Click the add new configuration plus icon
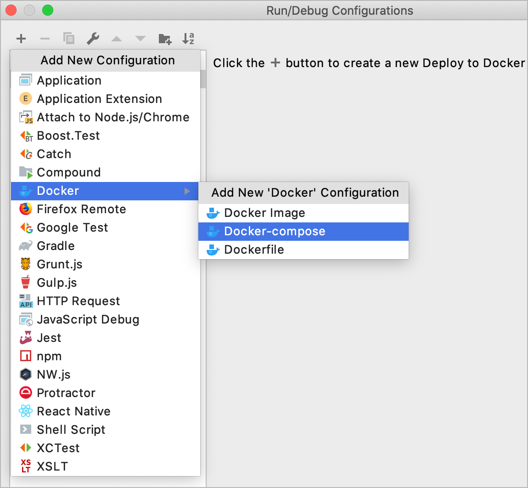The width and height of the screenshot is (528, 488). coord(21,39)
